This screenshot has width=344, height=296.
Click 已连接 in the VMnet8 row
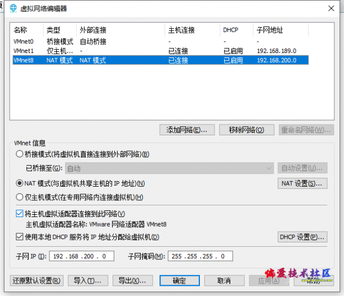coord(178,60)
